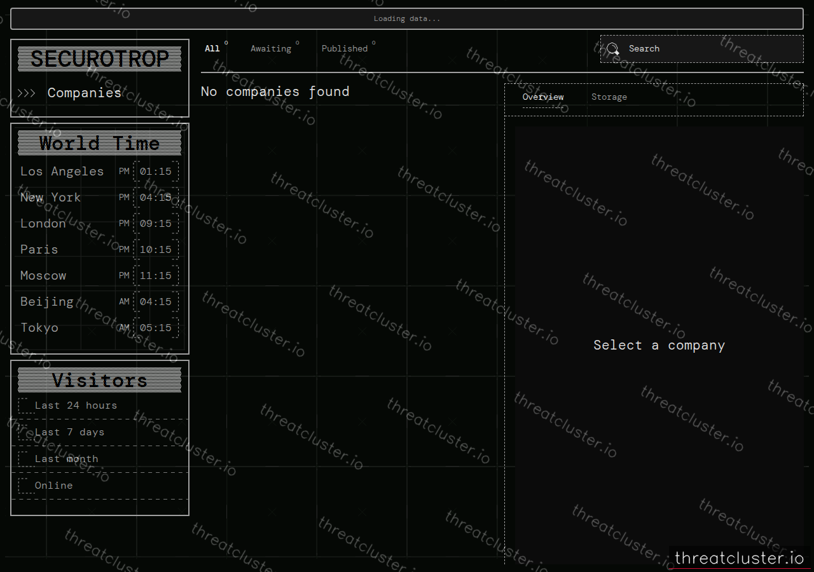Image resolution: width=814 pixels, height=572 pixels.
Task: Switch to the Awaiting tab
Action: (x=271, y=48)
